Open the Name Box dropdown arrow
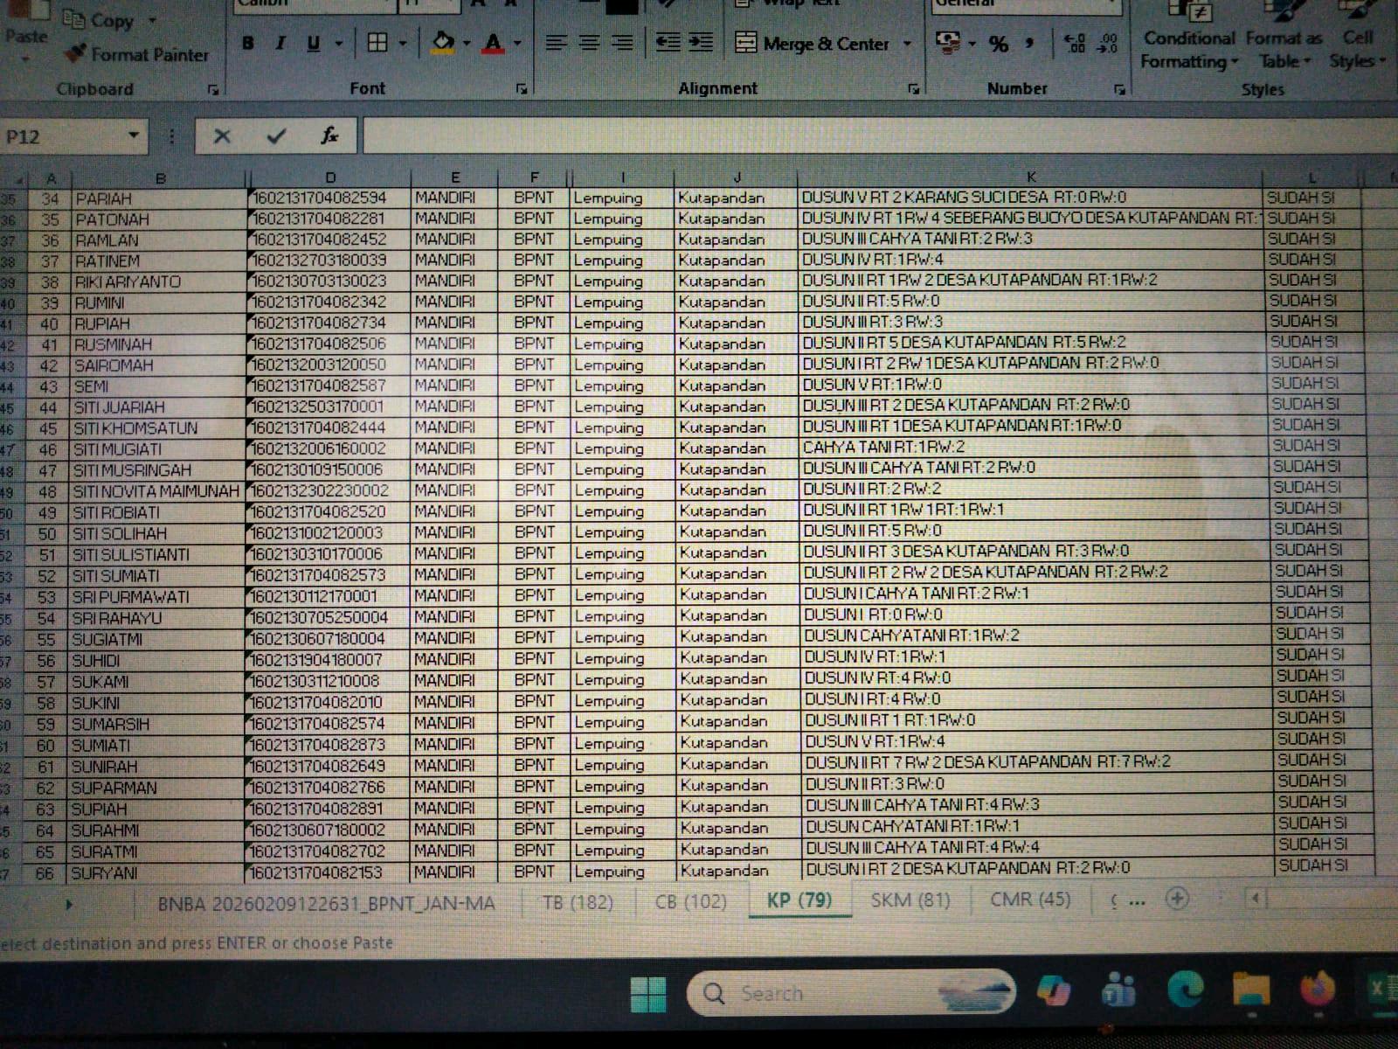The image size is (1398, 1049). 134,135
